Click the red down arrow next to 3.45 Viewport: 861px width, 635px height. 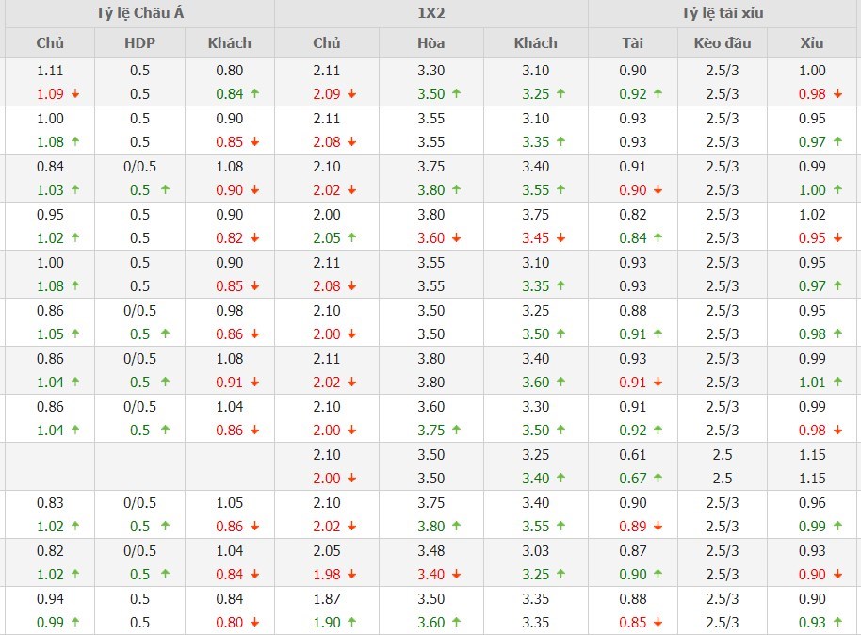[x=561, y=238]
